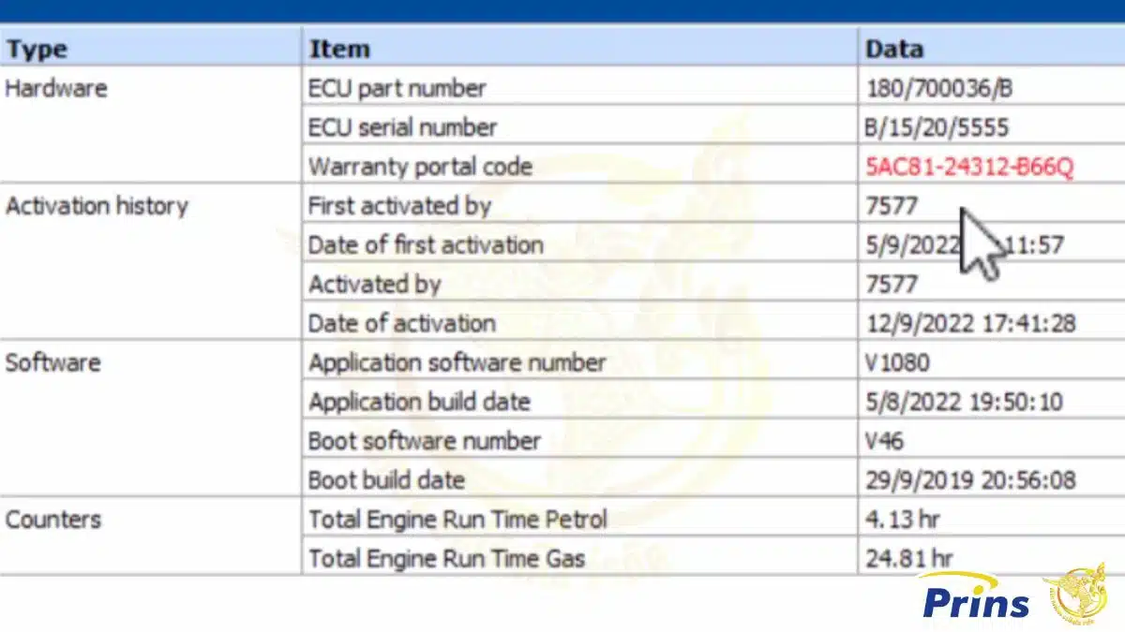Click the Counters type cell
1125x632 pixels.
pyautogui.click(x=52, y=520)
